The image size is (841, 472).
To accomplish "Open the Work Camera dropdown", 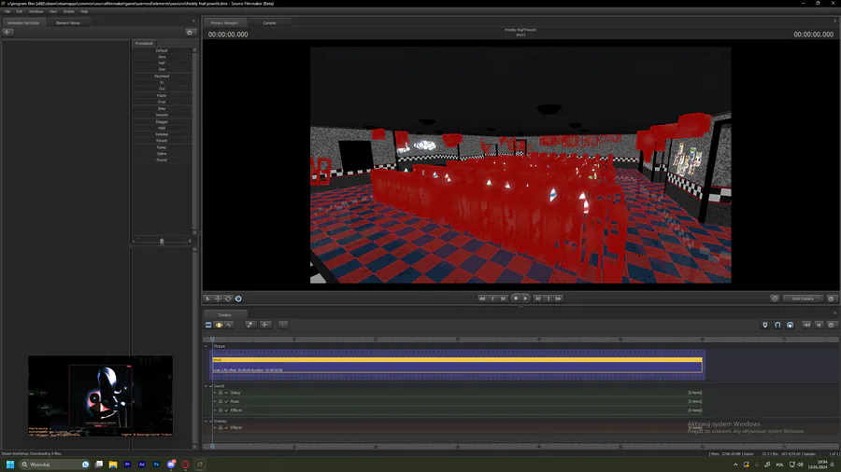I will tap(803, 298).
